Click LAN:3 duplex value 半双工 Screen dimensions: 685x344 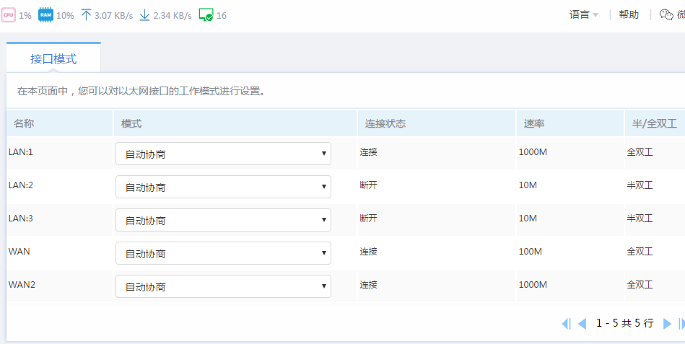[x=640, y=219]
